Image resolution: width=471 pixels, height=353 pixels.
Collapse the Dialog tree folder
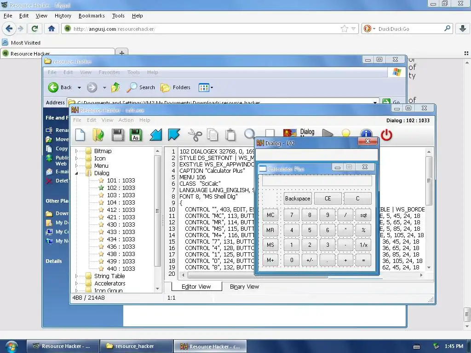pyautogui.click(x=76, y=173)
